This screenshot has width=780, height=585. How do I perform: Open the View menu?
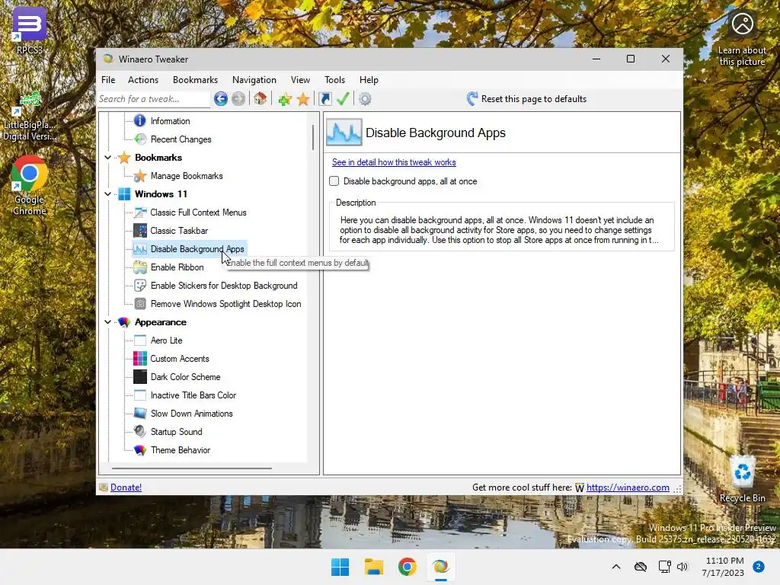(300, 79)
